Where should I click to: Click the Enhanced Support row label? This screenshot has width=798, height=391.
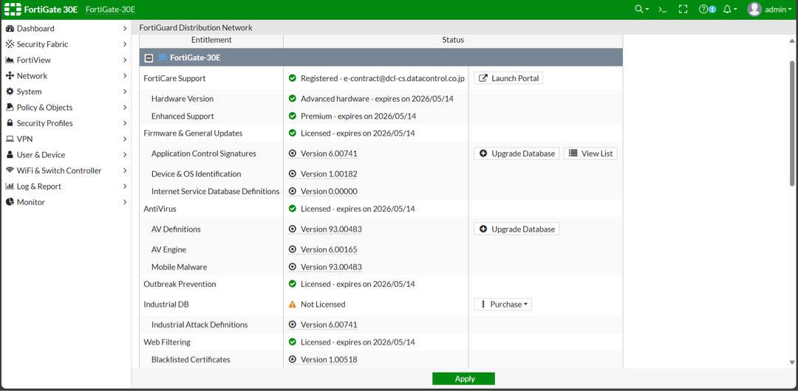(x=183, y=116)
